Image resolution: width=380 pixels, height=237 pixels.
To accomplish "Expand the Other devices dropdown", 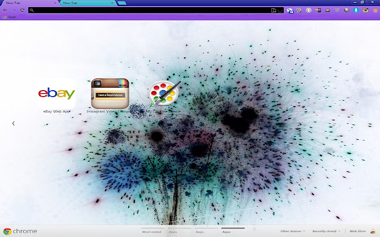I will pos(293,231).
